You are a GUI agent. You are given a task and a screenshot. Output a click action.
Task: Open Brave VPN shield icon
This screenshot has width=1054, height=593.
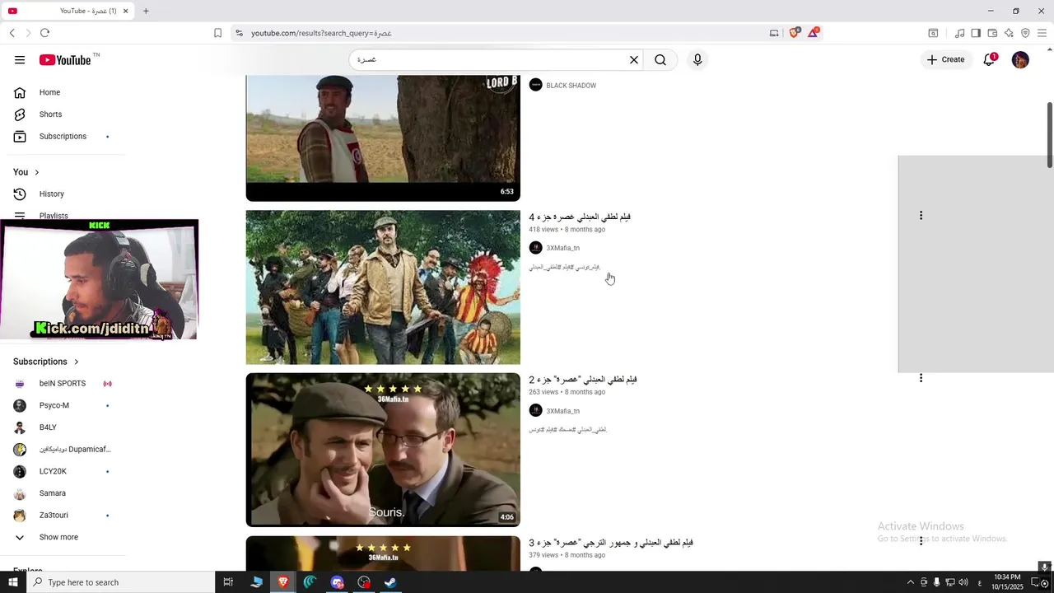1025,33
